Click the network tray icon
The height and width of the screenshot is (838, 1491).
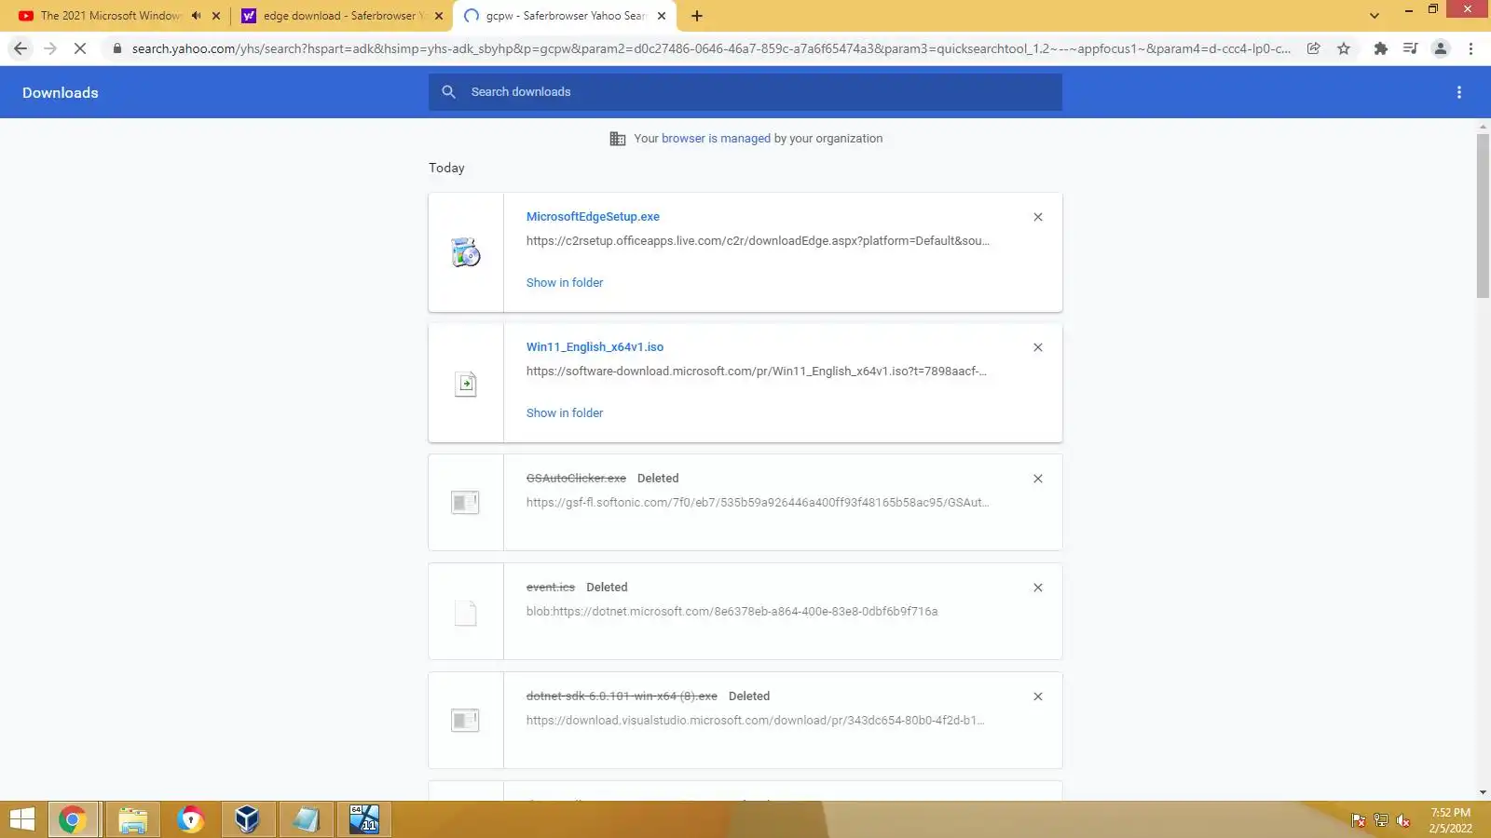pos(1381,821)
